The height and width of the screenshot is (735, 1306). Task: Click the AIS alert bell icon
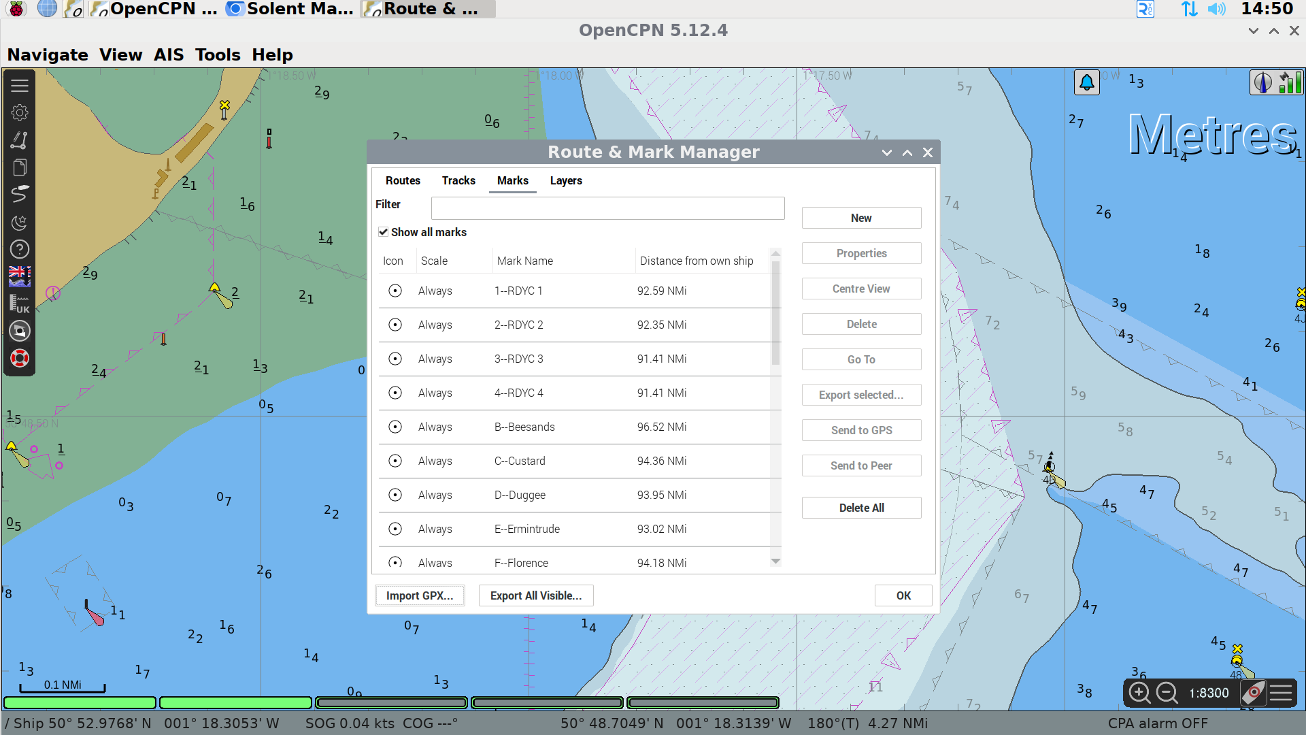tap(1086, 82)
